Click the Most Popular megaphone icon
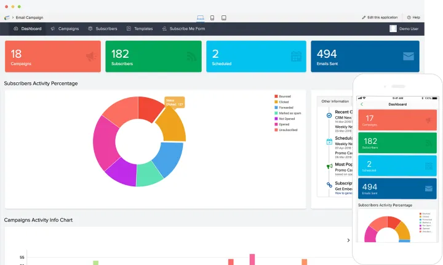 tap(329, 166)
